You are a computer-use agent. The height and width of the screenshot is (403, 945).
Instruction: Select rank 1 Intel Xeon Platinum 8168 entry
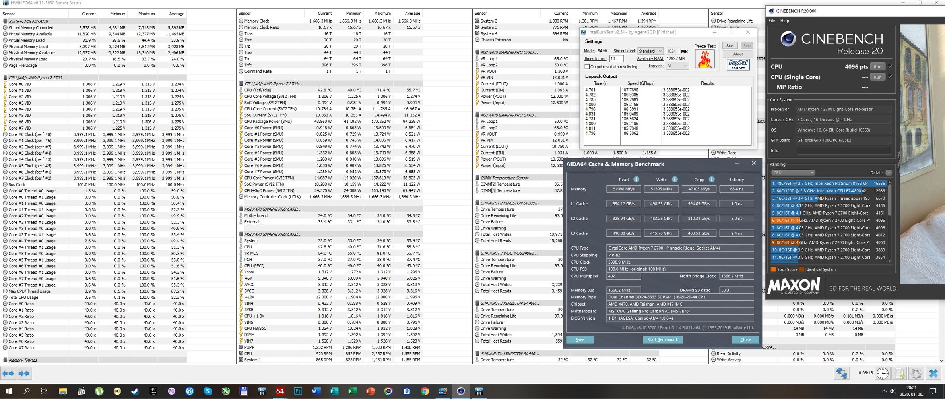[829, 184]
